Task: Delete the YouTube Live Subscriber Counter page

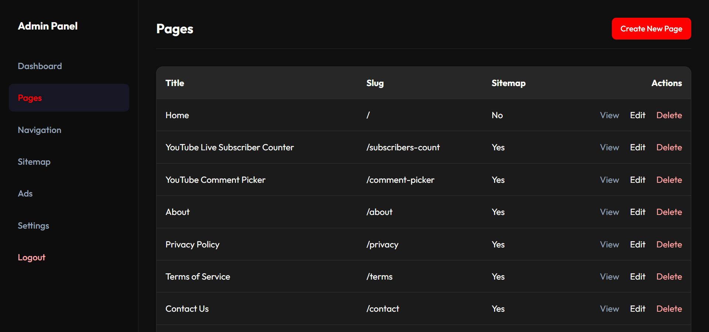Action: (669, 147)
